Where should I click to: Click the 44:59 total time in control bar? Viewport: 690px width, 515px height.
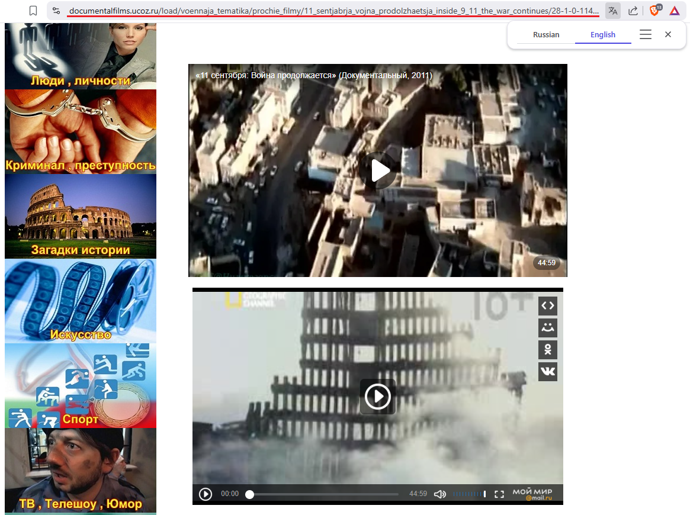[418, 494]
